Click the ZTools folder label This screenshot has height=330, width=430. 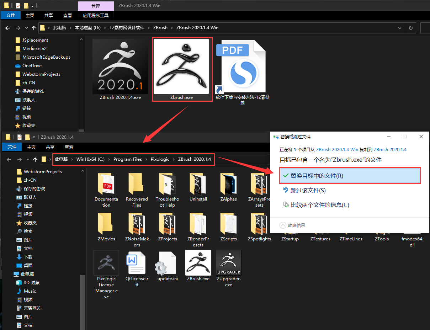(382, 239)
